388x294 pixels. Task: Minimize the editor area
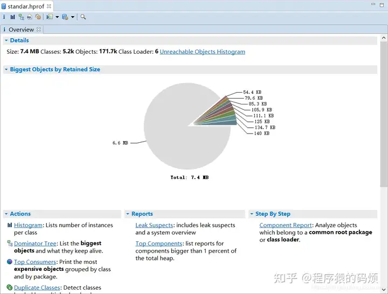click(x=373, y=4)
